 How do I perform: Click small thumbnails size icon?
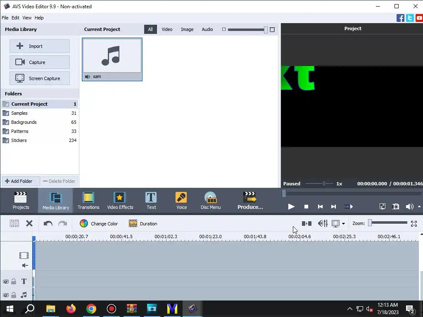pyautogui.click(x=223, y=29)
